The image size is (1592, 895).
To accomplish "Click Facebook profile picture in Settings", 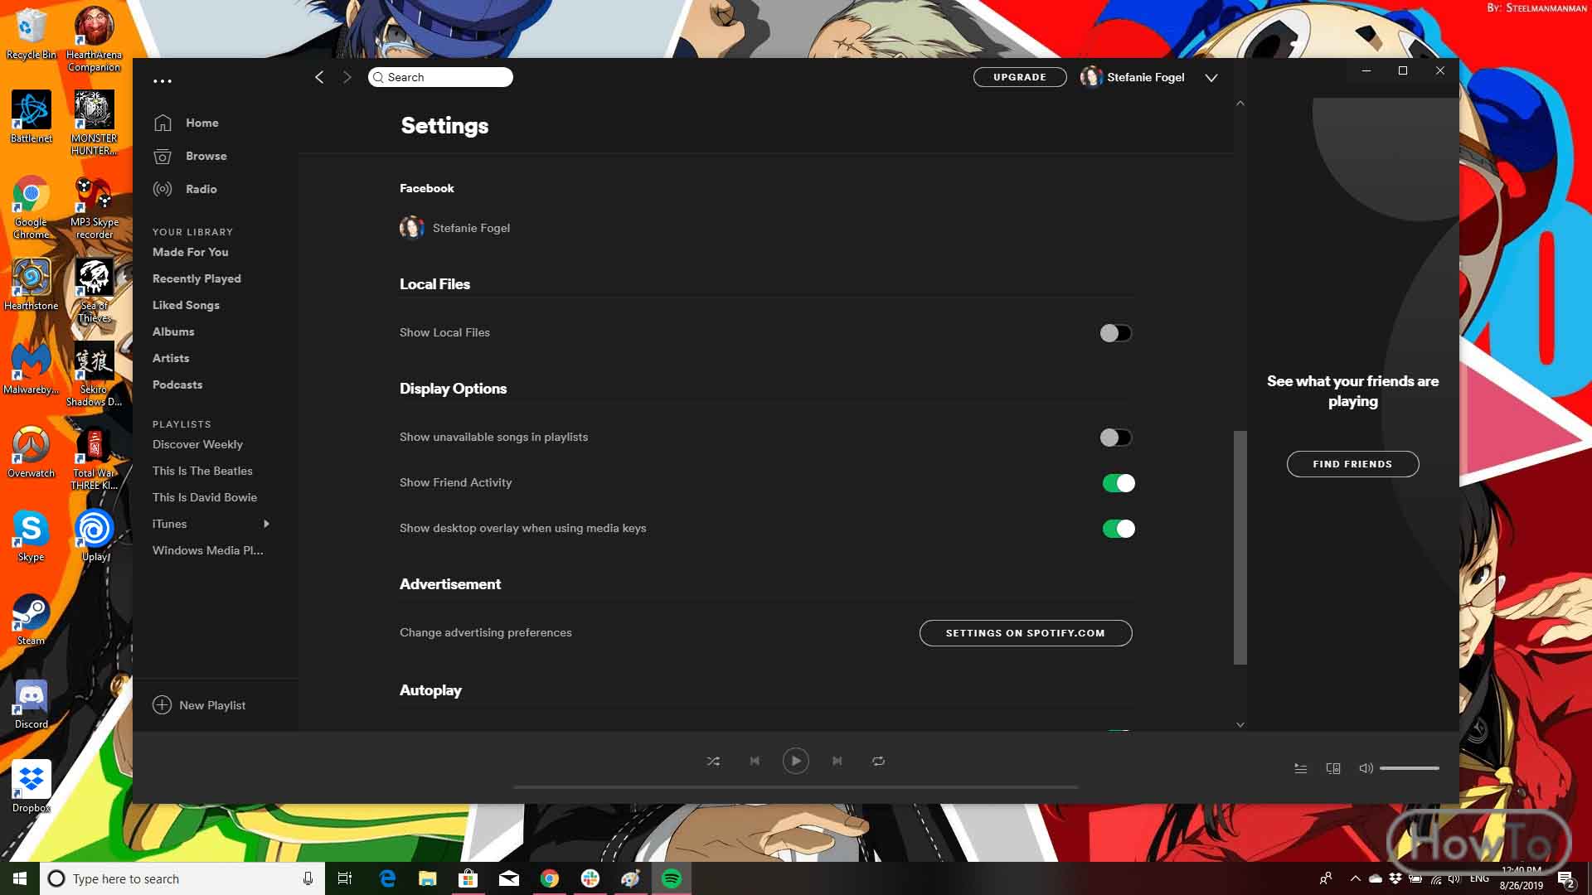I will tap(412, 228).
